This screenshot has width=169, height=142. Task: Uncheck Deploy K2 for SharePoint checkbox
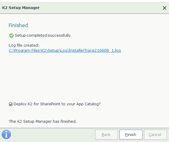pos(11,104)
